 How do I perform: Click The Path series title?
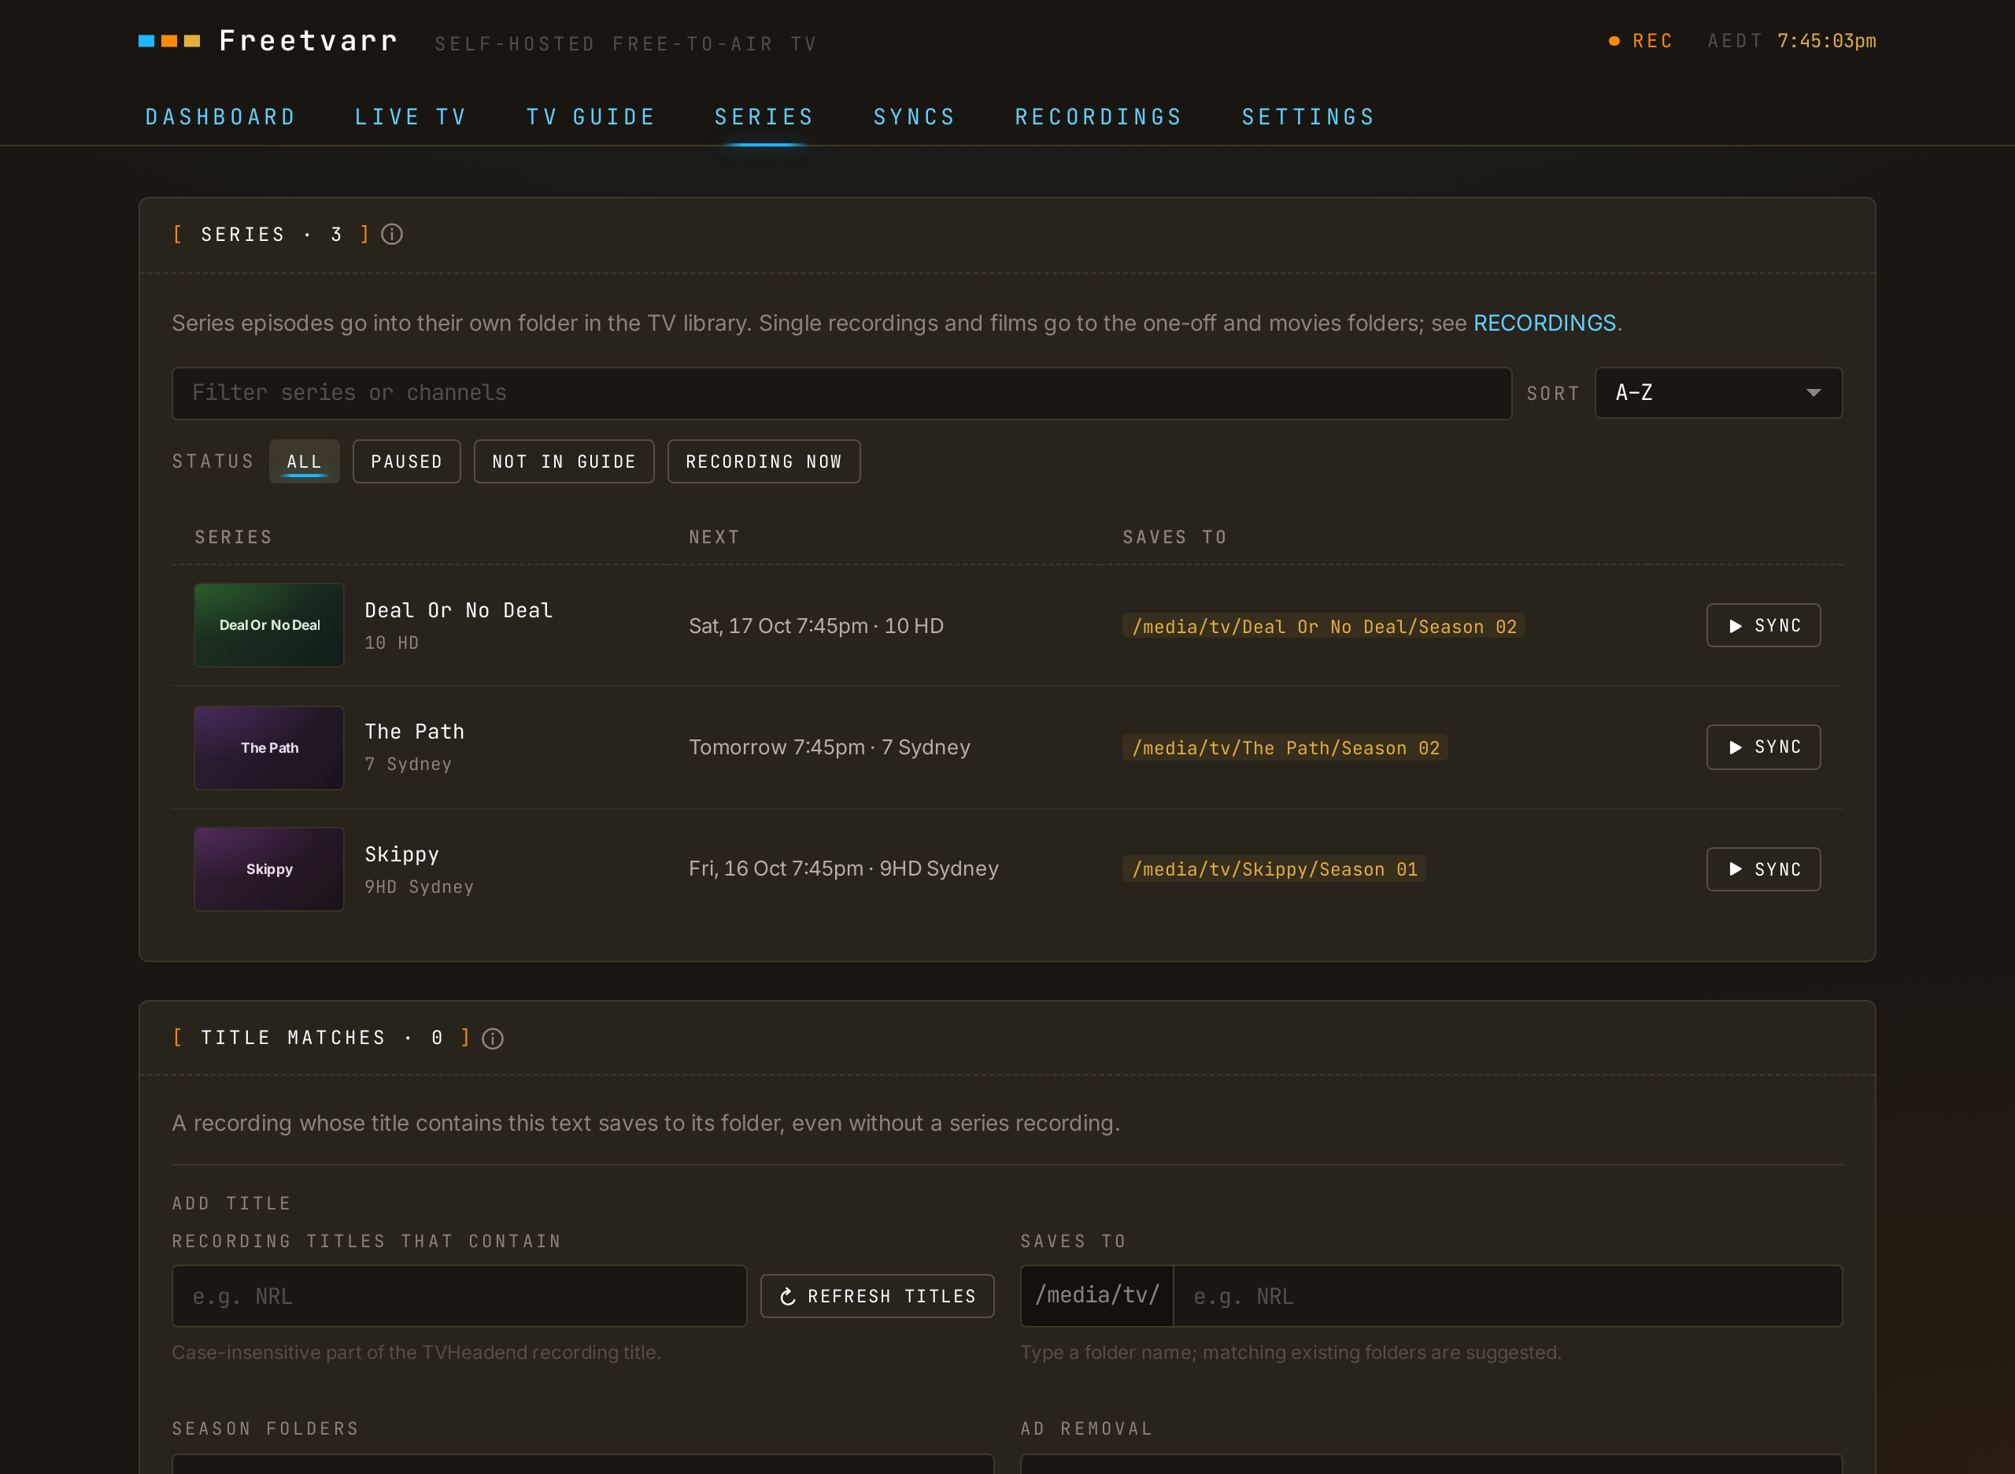[x=415, y=731]
